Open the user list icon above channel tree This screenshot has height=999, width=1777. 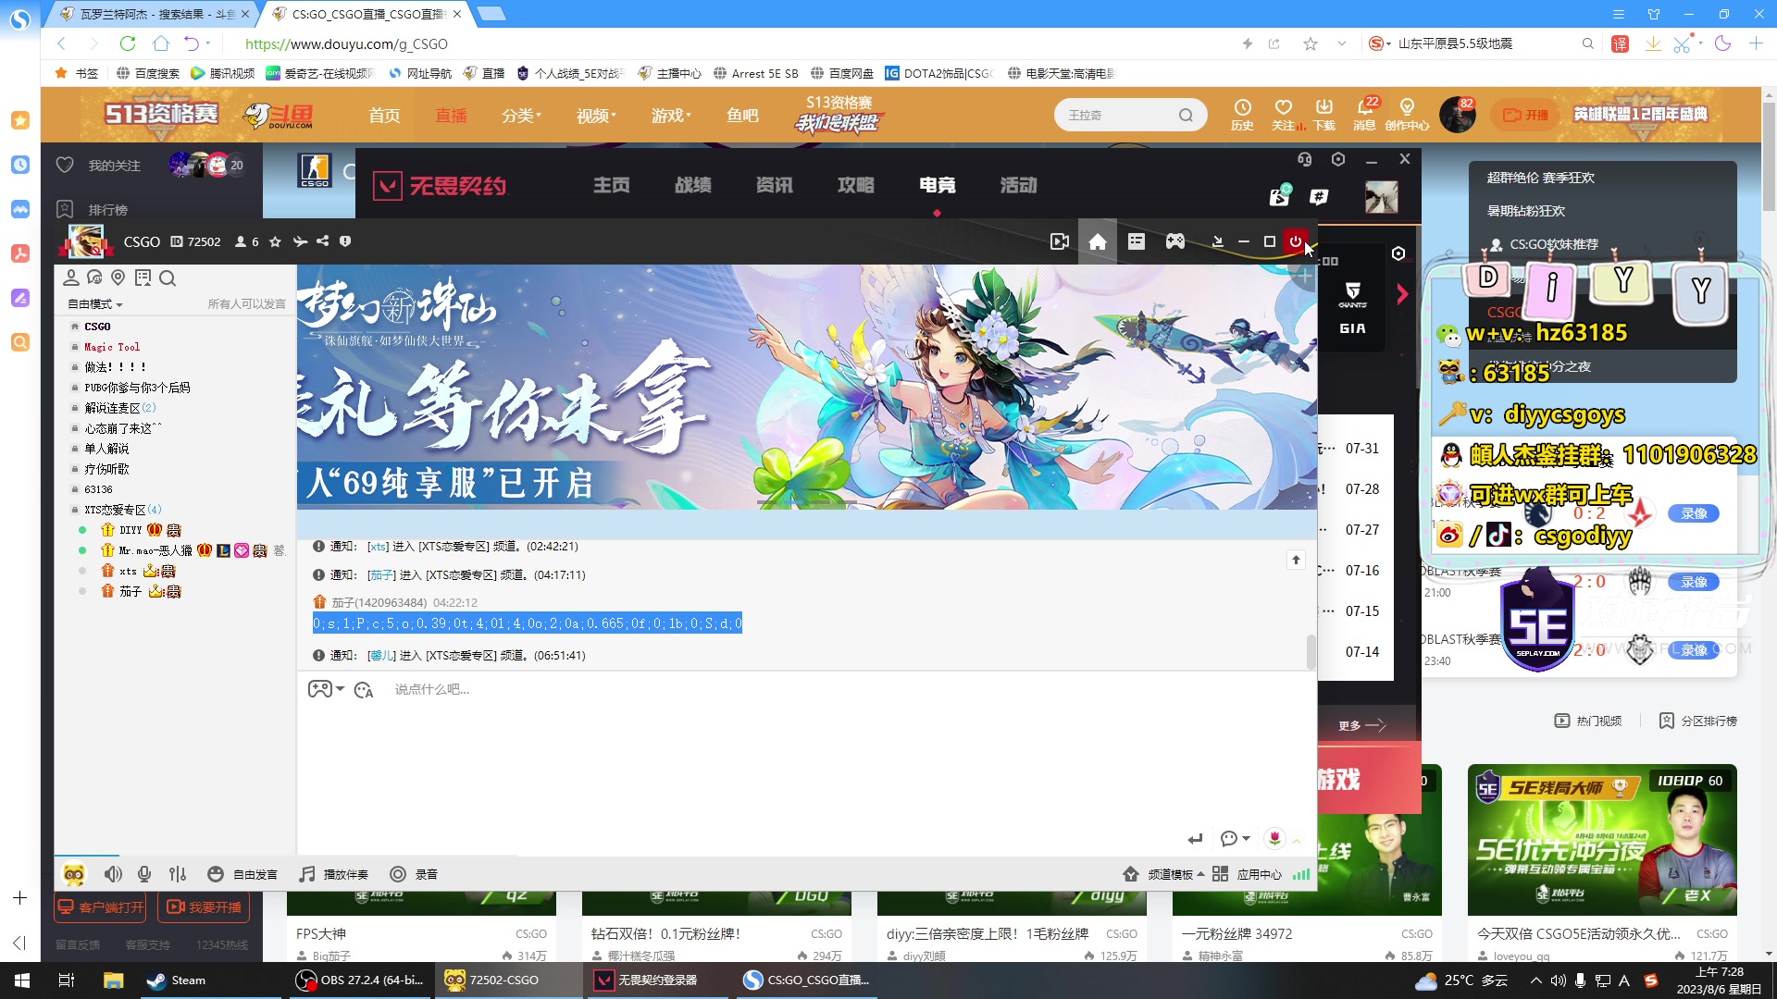71,277
